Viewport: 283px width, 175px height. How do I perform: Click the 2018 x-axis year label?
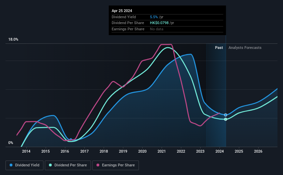click(104, 151)
